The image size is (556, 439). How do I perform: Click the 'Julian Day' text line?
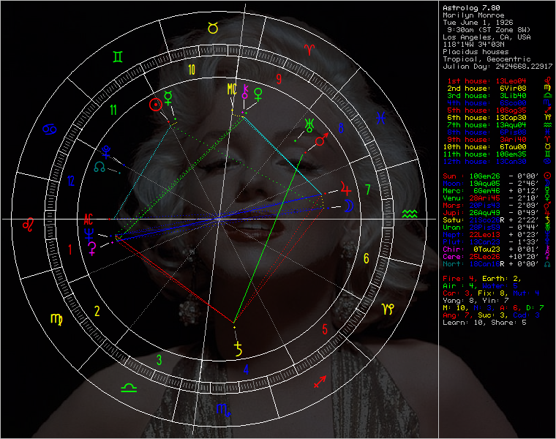(497, 66)
